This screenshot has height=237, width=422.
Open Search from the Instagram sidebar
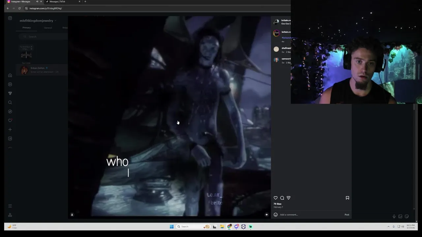tap(10, 102)
